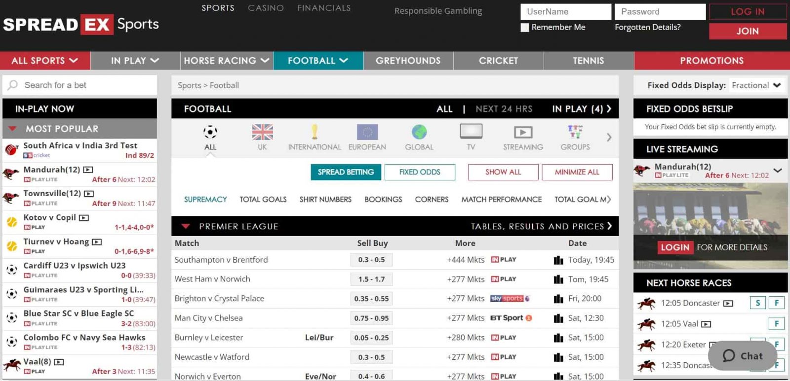The width and height of the screenshot is (790, 381).
Task: Select the Total Goals market tab
Action: 263,200
